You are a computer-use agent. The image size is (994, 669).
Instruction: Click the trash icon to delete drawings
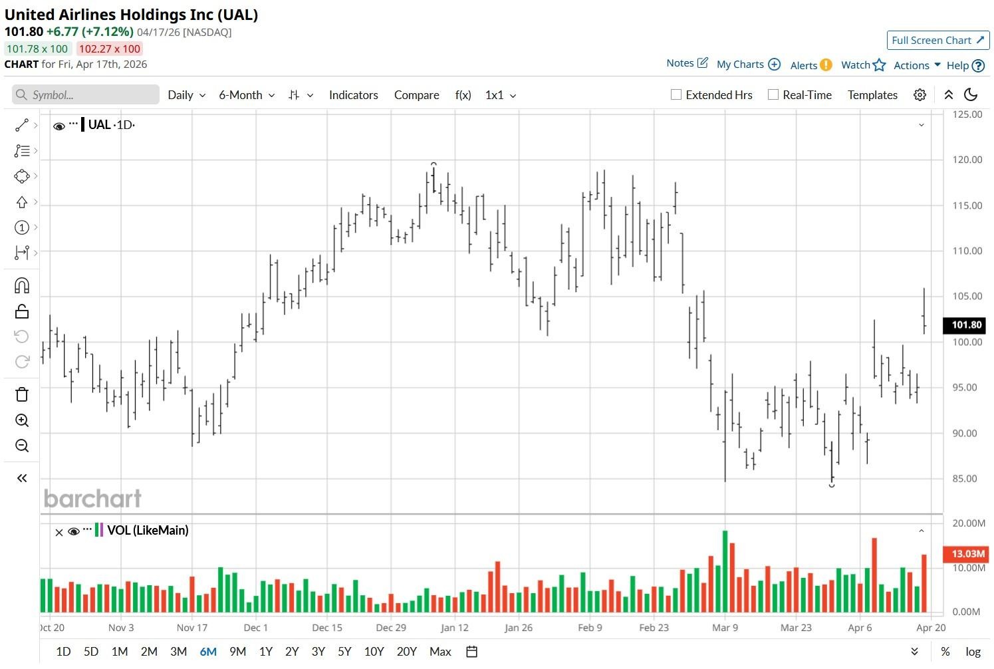coord(21,394)
